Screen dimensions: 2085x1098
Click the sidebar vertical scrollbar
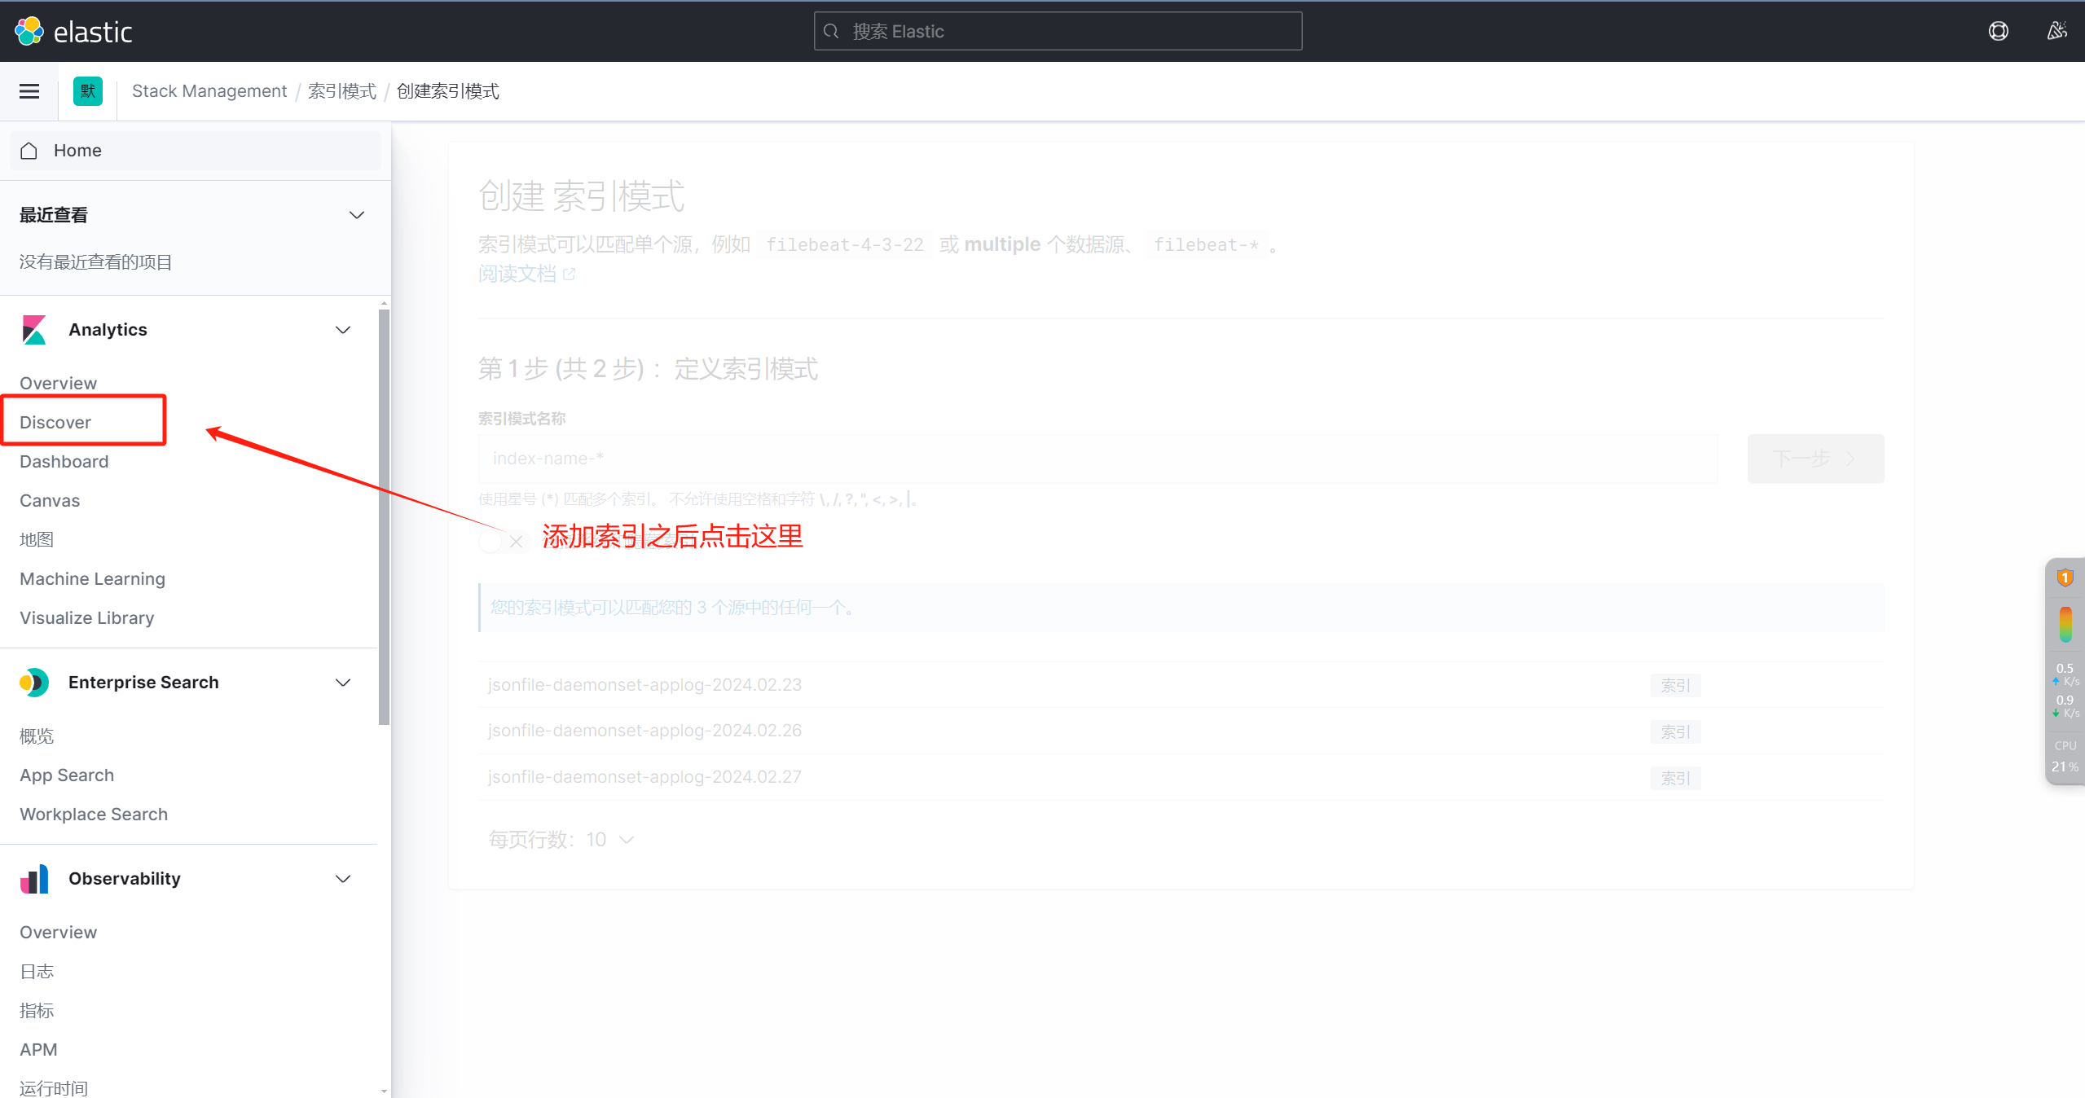point(385,516)
